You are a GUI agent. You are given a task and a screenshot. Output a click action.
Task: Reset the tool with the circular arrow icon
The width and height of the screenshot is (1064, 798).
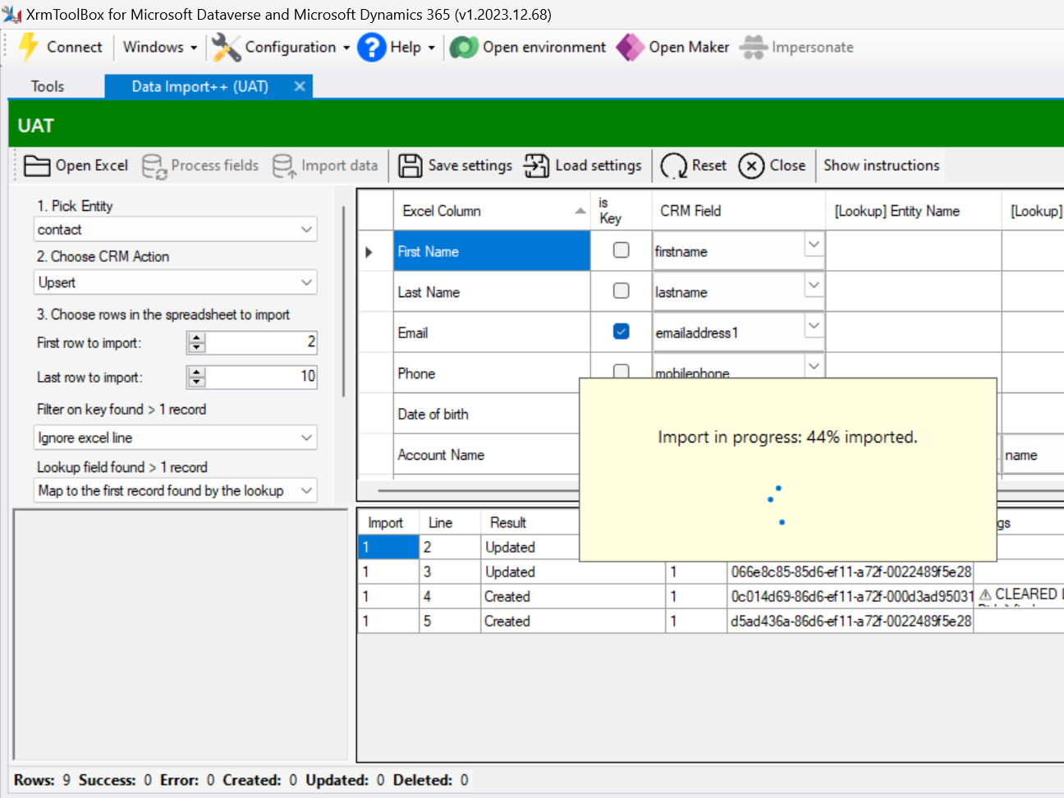coord(672,165)
